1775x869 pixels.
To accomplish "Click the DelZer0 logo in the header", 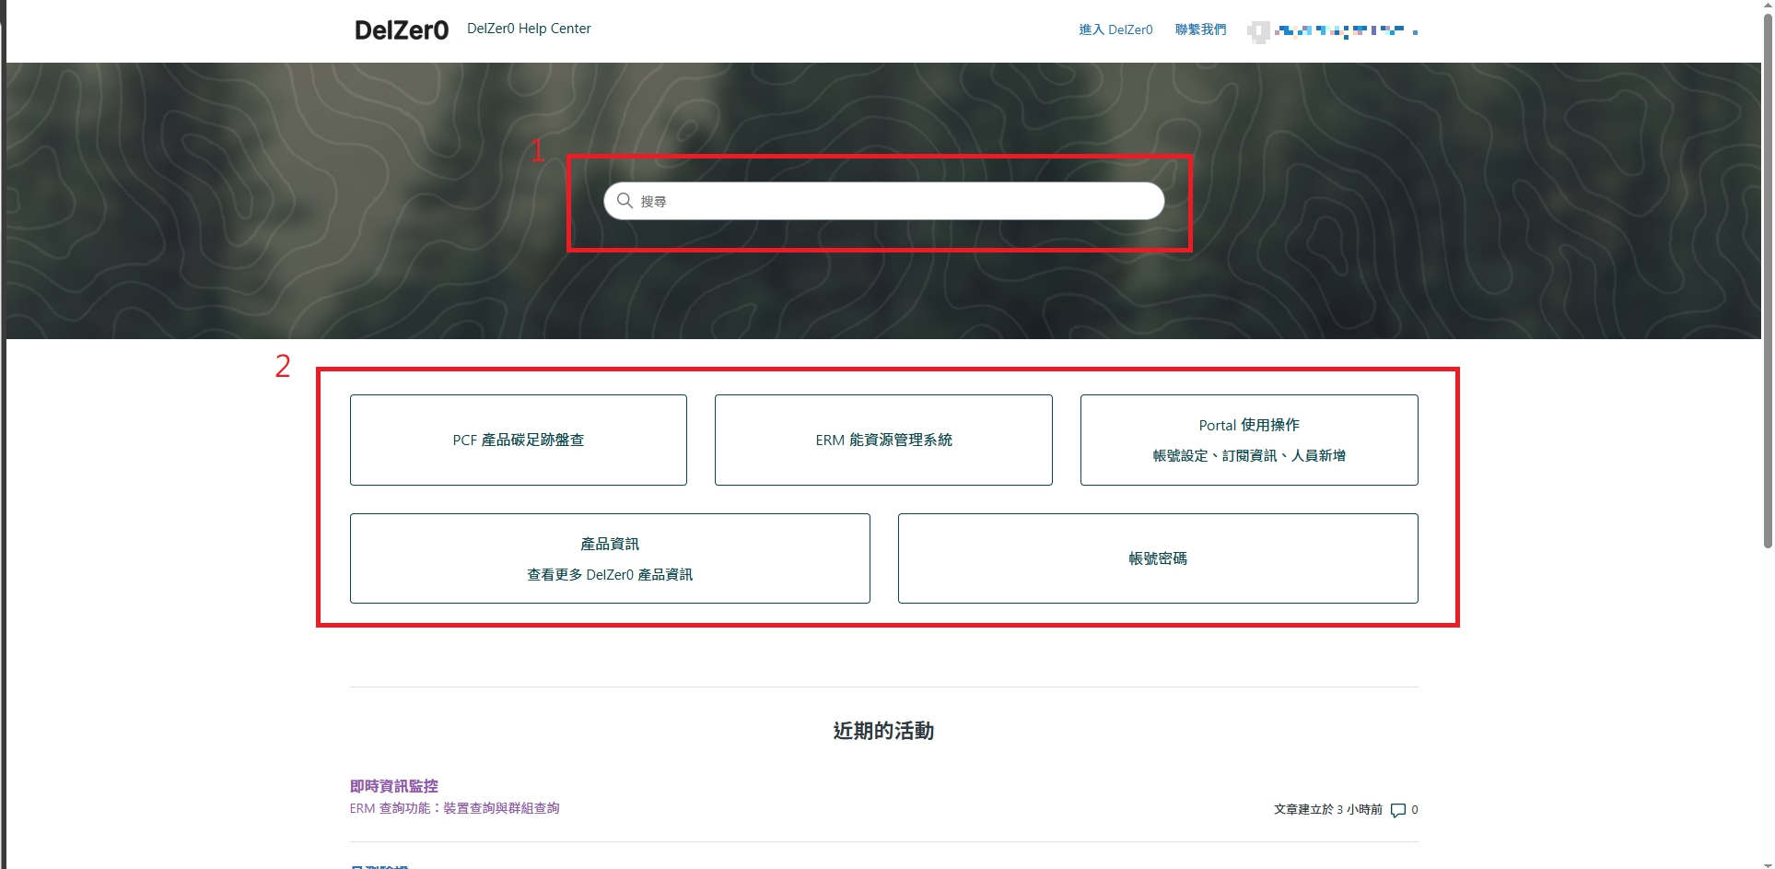I will click(401, 29).
